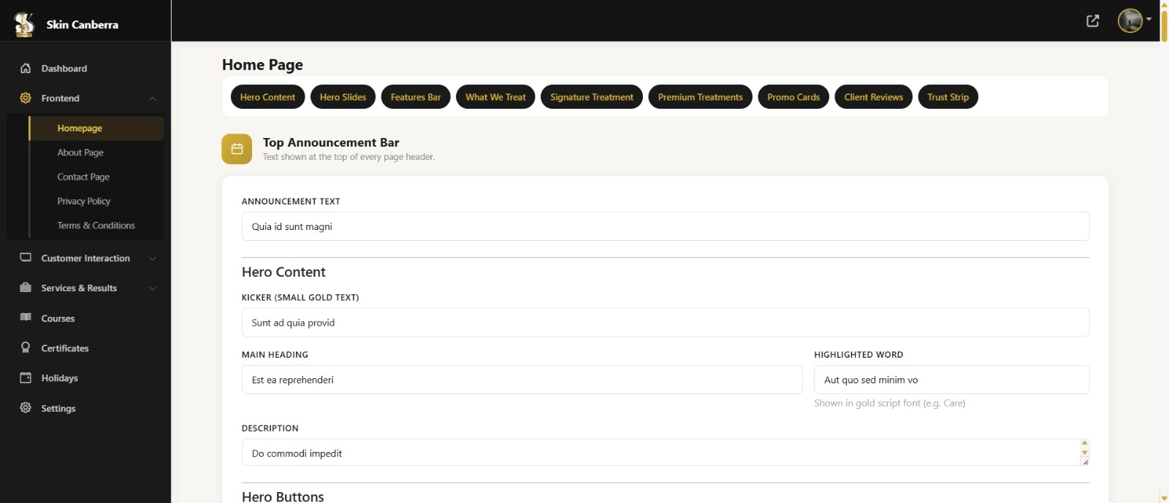This screenshot has width=1169, height=503.
Task: Jump to the Features Bar section tab
Action: (x=416, y=97)
